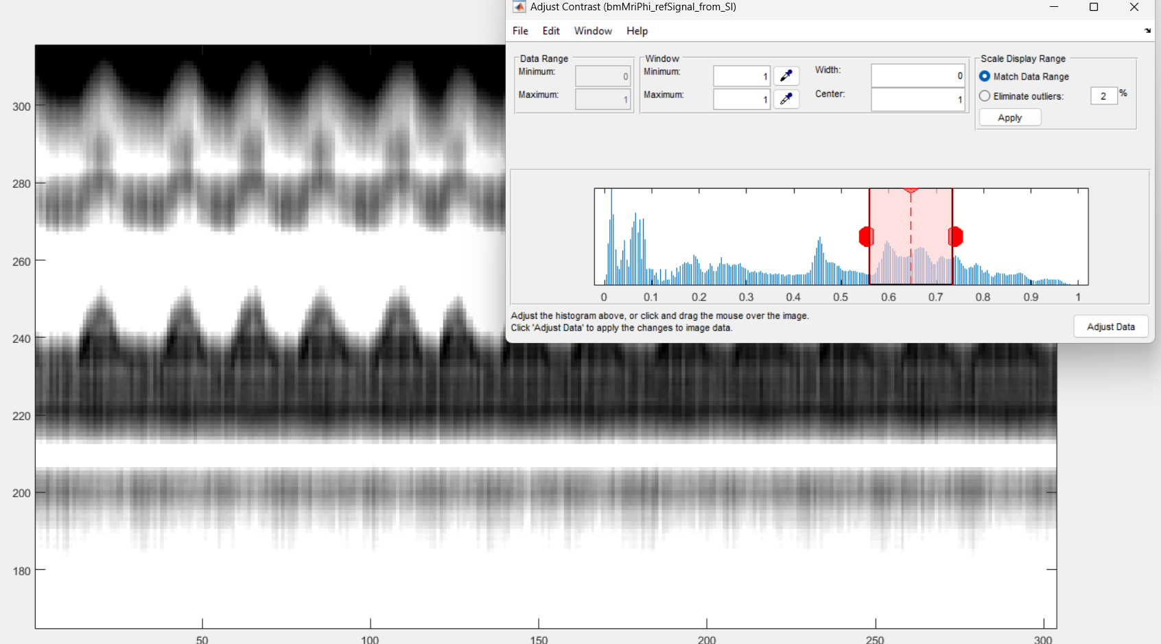Click the 0.5 label on the histogram axis
The width and height of the screenshot is (1161, 644).
(841, 297)
